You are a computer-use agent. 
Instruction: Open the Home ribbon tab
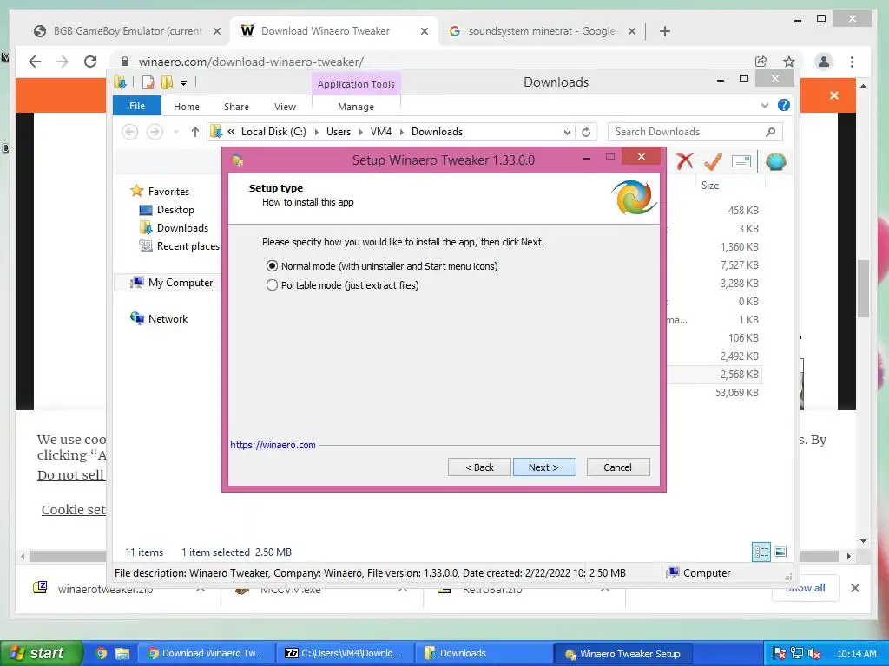tap(187, 107)
